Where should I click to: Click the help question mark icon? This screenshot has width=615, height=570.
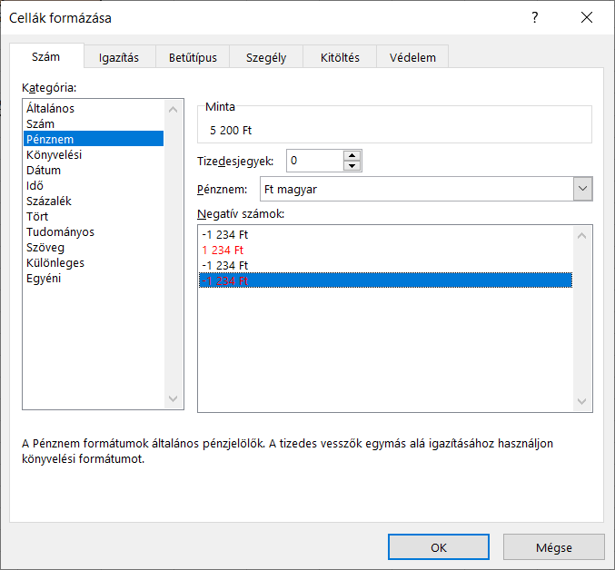[535, 18]
